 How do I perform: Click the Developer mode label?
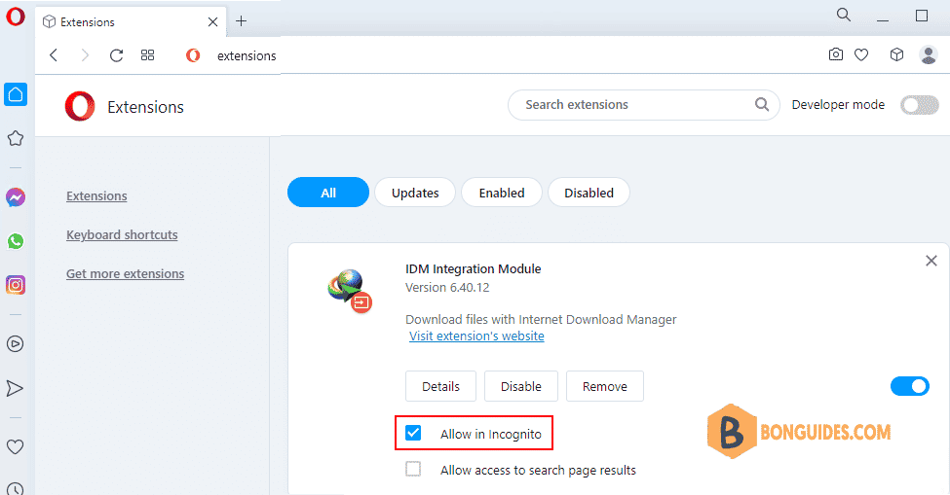(838, 105)
